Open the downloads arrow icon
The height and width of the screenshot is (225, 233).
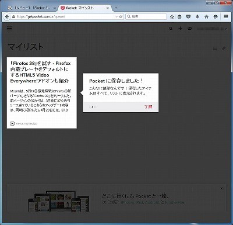point(197,17)
